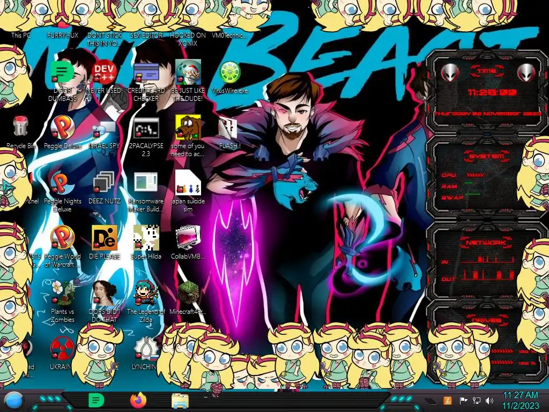The height and width of the screenshot is (412, 549).
Task: Click the NETWORK widget header
Action: 486,242
